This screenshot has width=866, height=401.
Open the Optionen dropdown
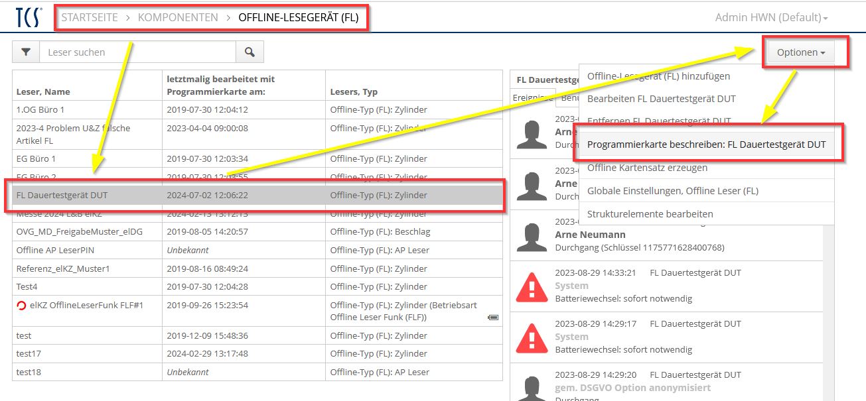tap(801, 52)
